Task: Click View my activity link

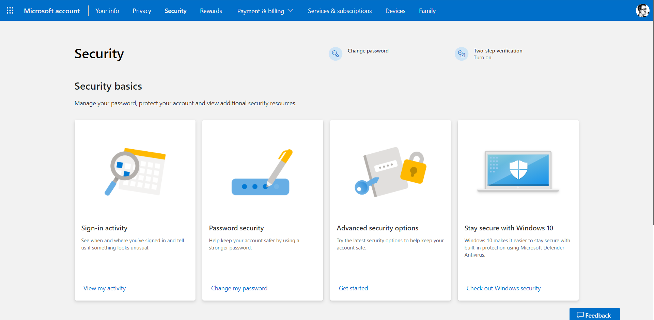Action: pyautogui.click(x=105, y=288)
